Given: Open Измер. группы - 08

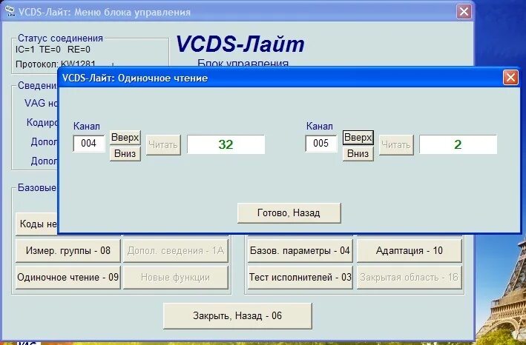Looking at the screenshot, I should [x=68, y=251].
